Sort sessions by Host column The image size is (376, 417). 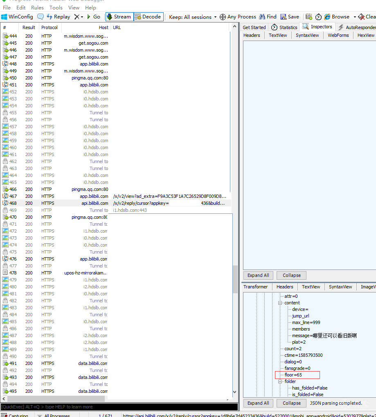click(86, 27)
